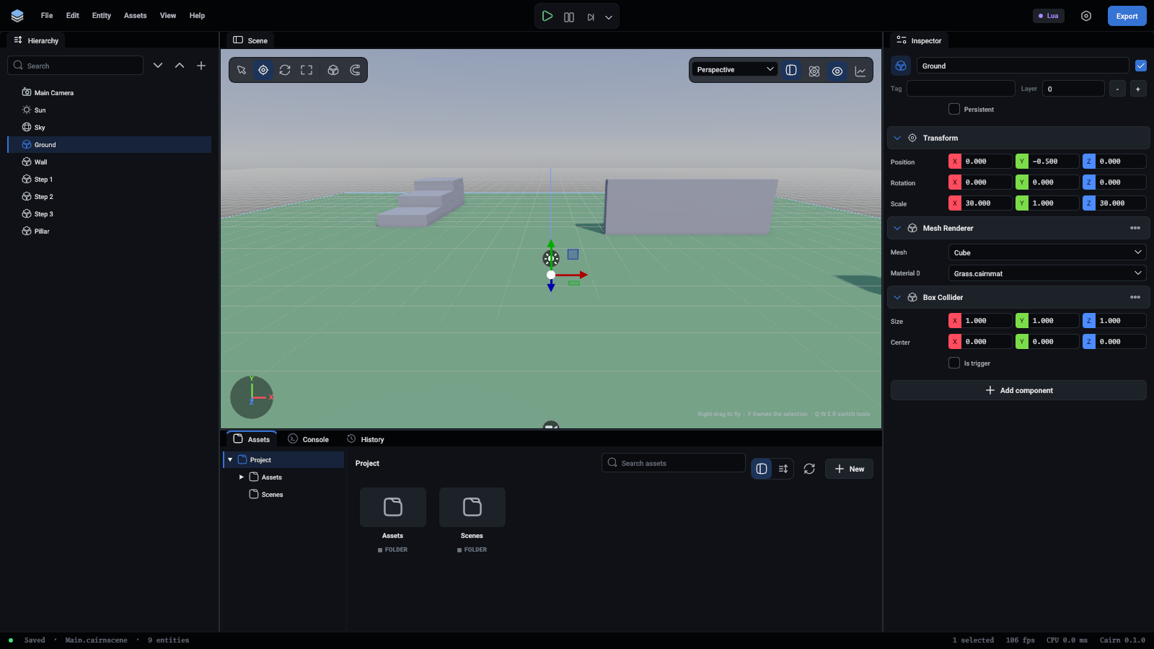The width and height of the screenshot is (1154, 649).
Task: Open the Entity menu
Action: click(102, 15)
